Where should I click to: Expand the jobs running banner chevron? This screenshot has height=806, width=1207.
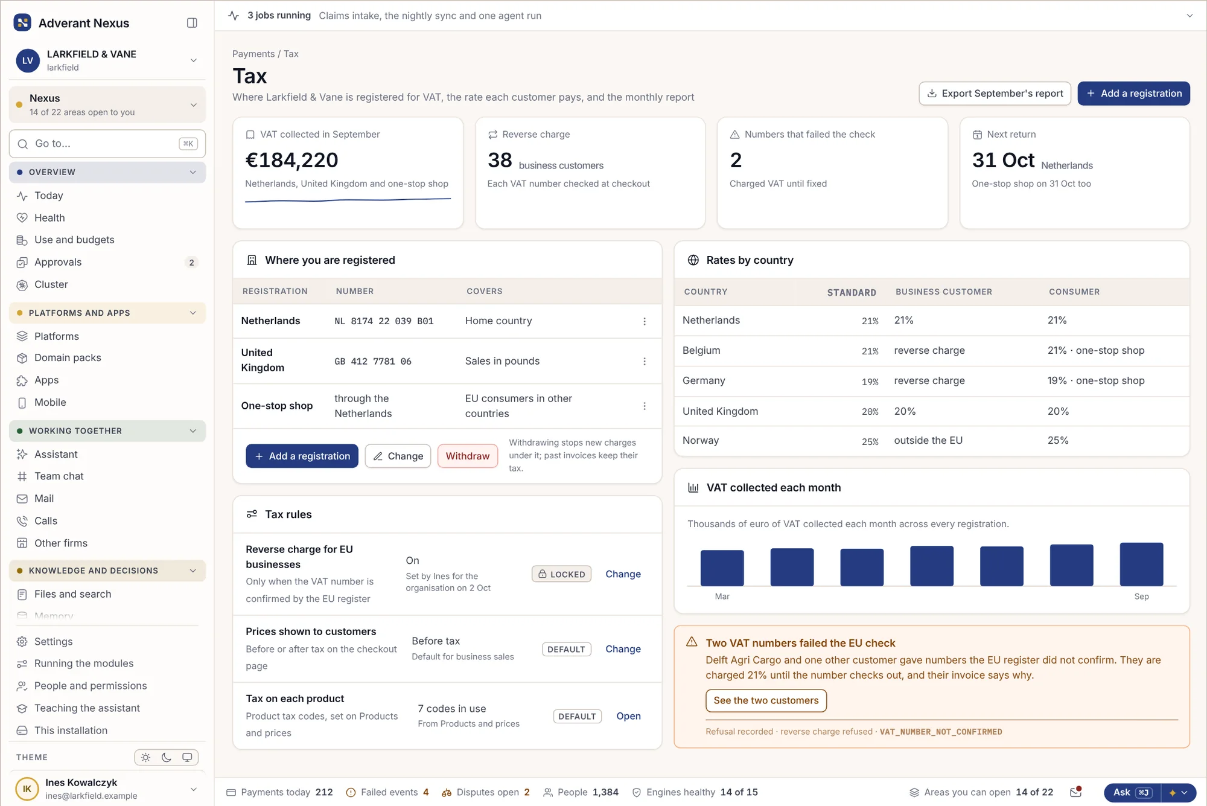(1189, 16)
